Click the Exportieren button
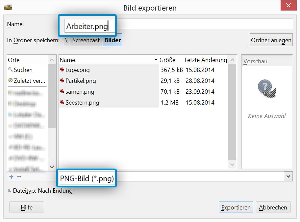Image resolution: width=300 pixels, height=222 pixels. tap(236, 207)
